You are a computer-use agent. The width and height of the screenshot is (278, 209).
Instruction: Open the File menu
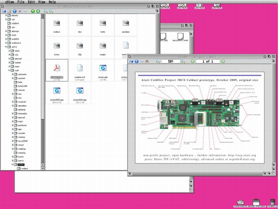point(21,2)
